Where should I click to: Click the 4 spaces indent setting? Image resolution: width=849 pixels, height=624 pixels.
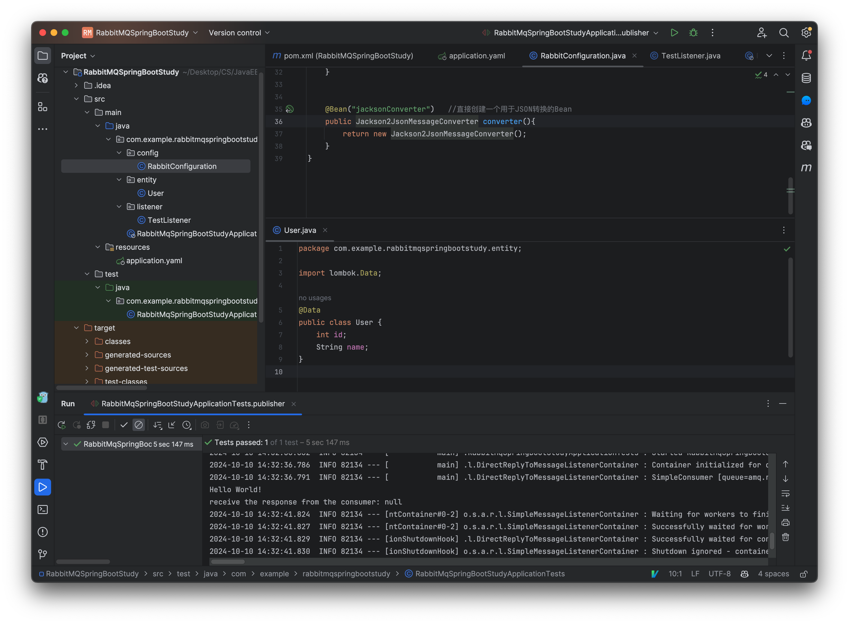(773, 574)
